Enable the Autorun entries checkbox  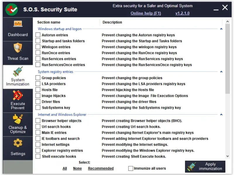38,35
